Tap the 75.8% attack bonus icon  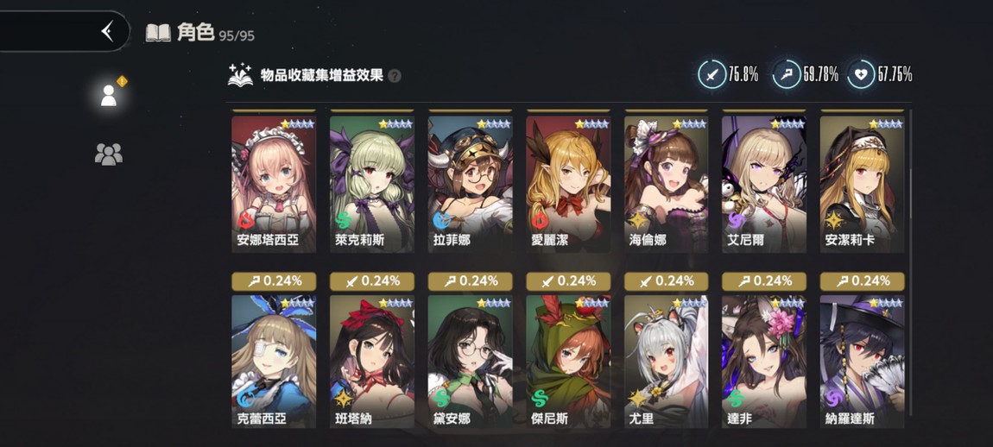712,75
